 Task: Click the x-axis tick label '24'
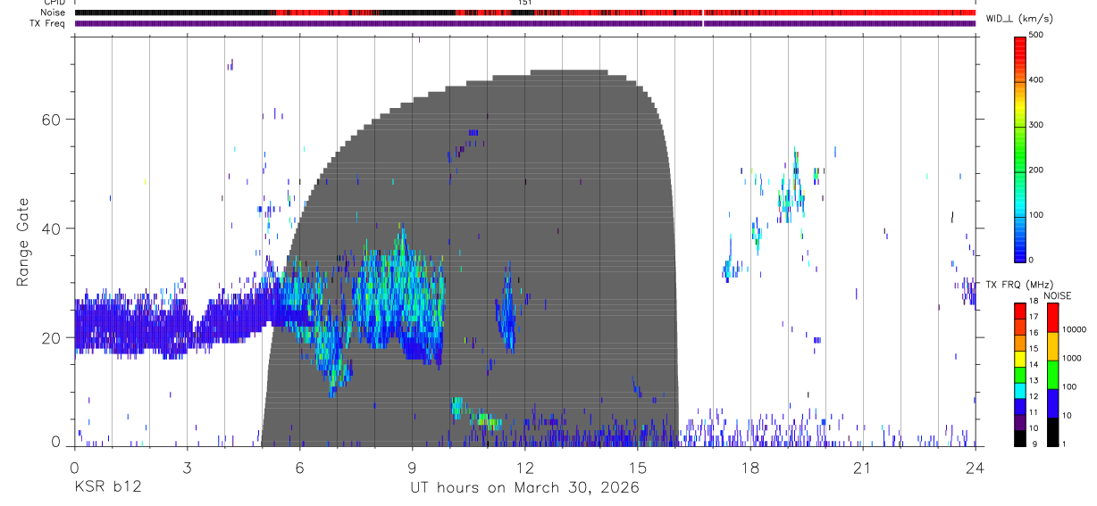[x=976, y=467]
